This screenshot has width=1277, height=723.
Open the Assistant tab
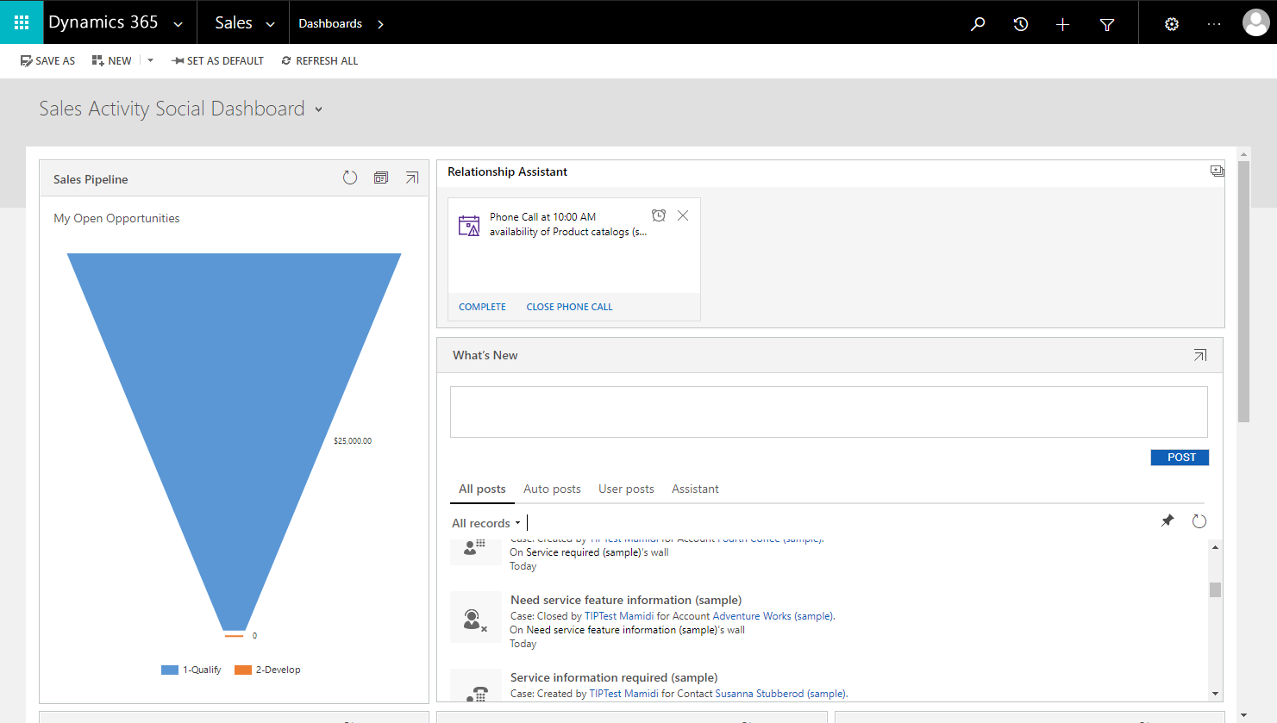[x=695, y=489]
